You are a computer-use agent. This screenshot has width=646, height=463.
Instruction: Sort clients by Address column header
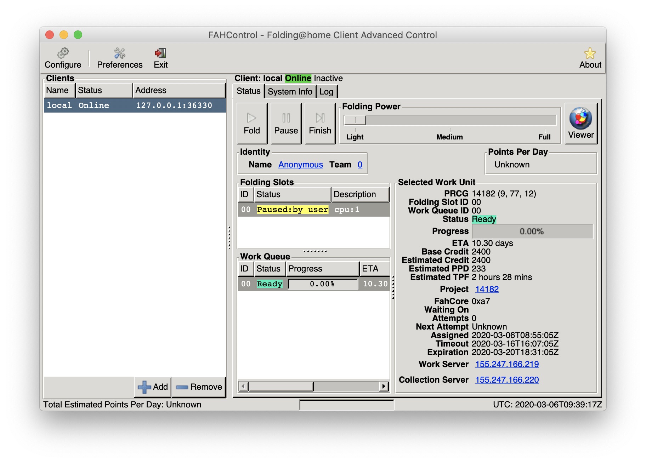click(x=179, y=90)
